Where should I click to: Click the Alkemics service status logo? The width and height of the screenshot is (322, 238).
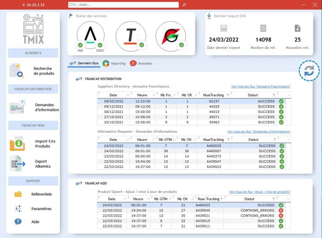[x=91, y=35]
